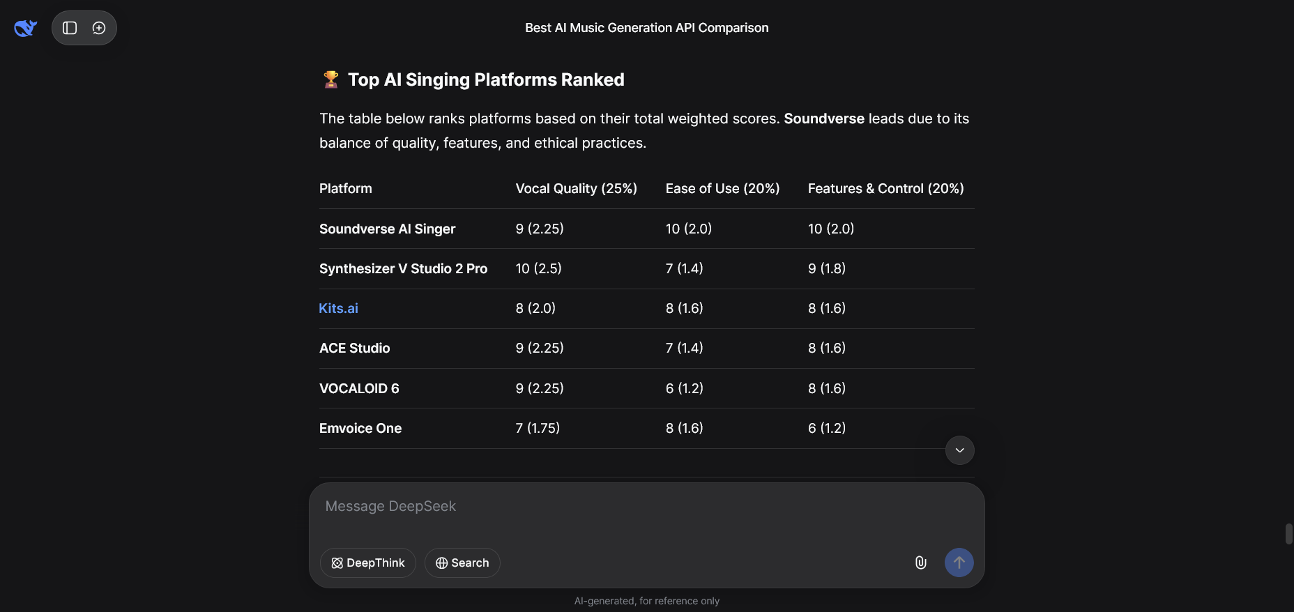Toggle the web Search option
The height and width of the screenshot is (612, 1294).
point(462,563)
